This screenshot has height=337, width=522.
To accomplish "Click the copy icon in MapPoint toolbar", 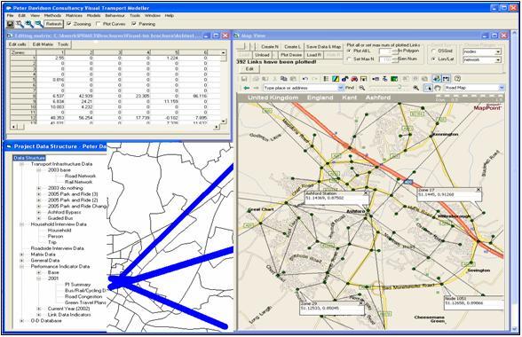I will click(284, 79).
